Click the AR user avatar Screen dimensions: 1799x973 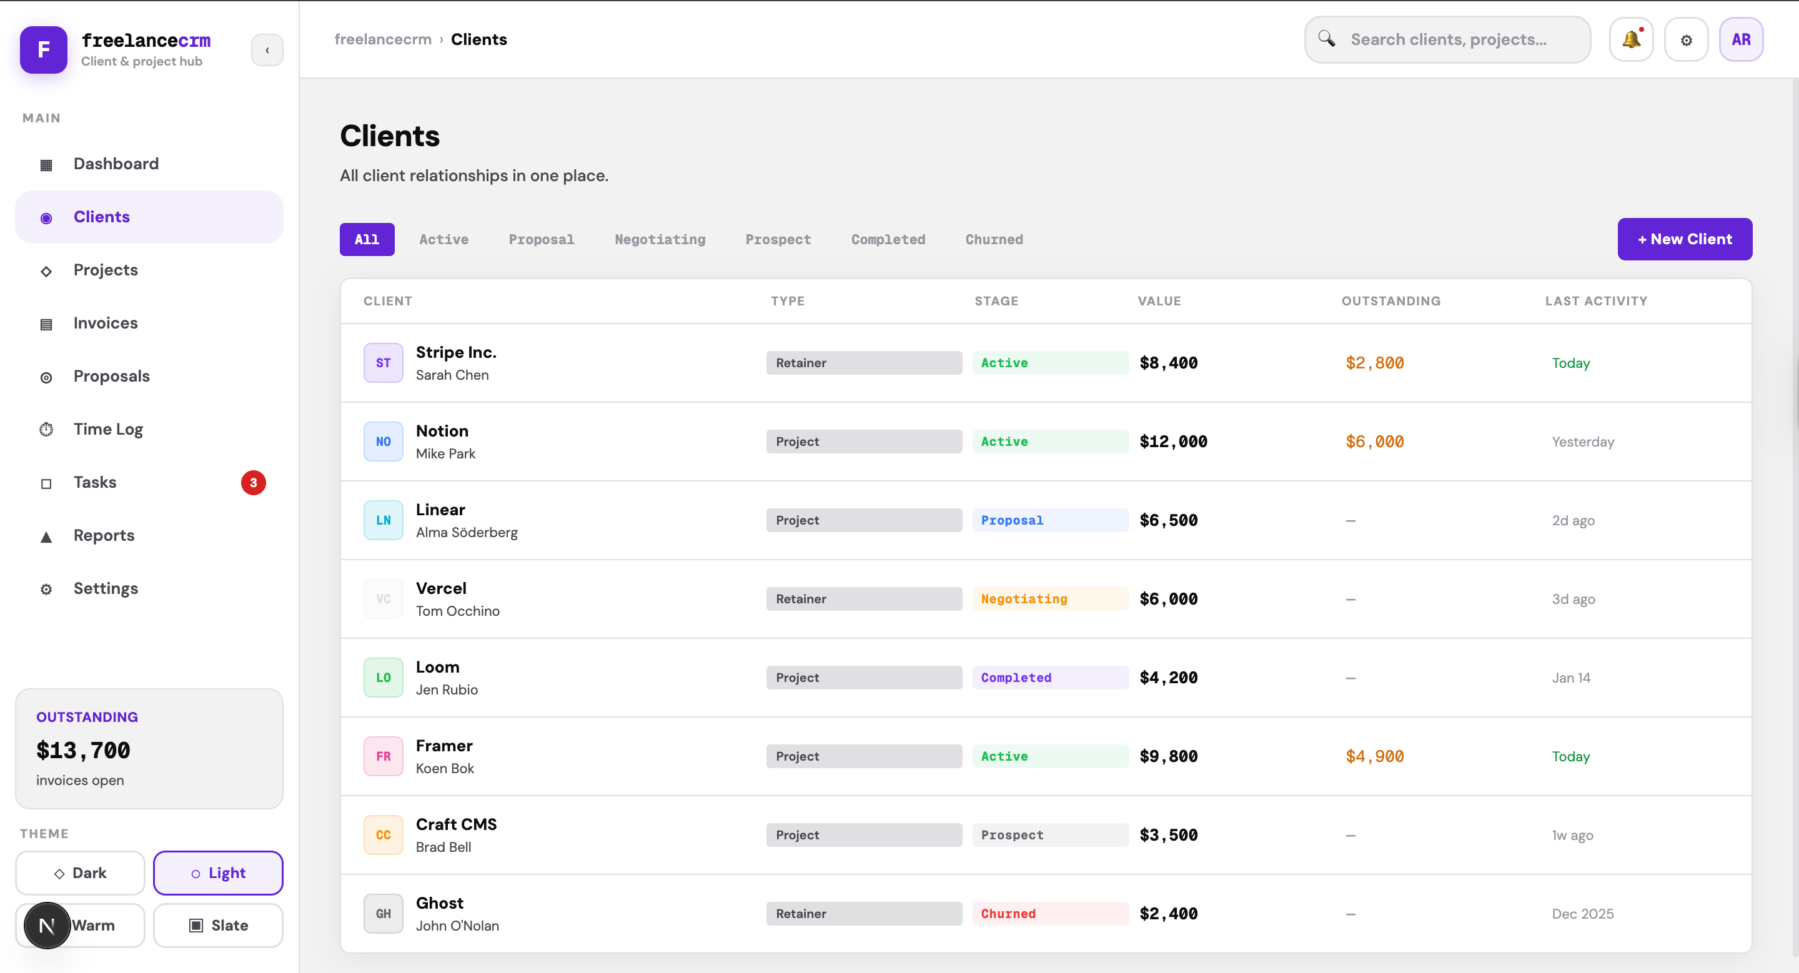click(1741, 39)
